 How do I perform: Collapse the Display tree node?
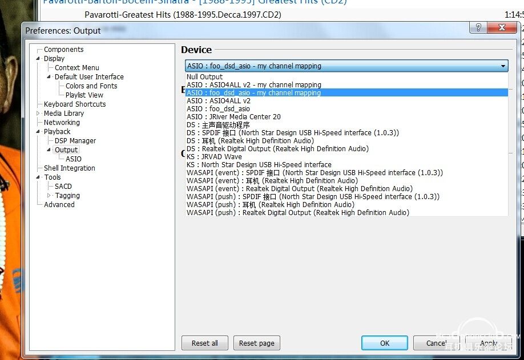[x=38, y=58]
